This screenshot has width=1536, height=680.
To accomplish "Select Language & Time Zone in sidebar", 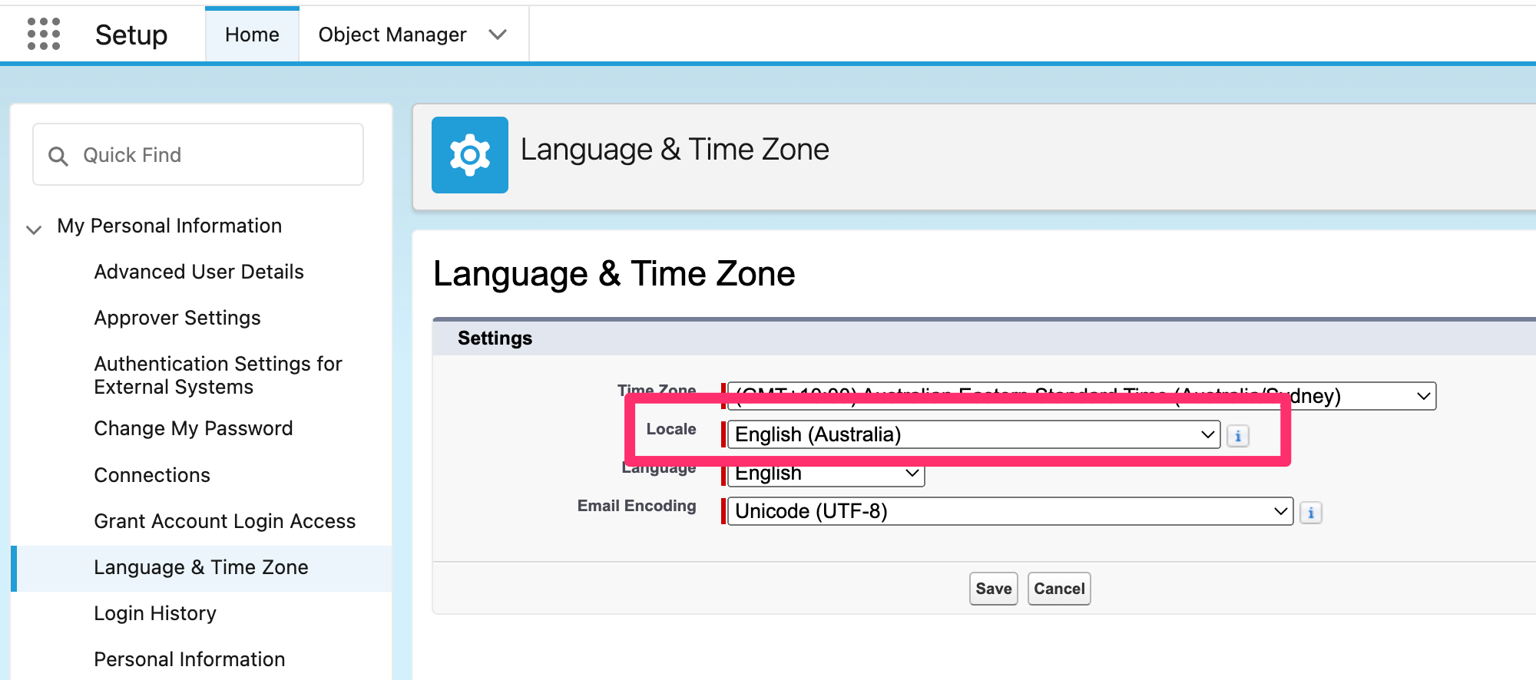I will point(201,567).
